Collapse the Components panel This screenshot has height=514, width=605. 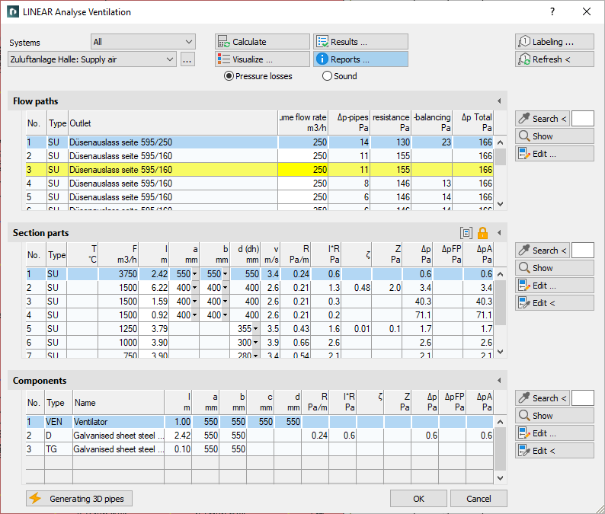point(499,380)
